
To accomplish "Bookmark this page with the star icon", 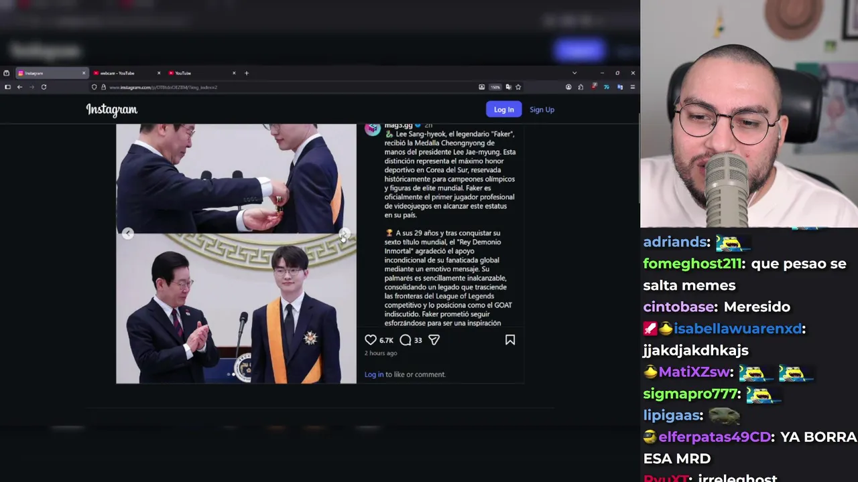I will click(x=518, y=87).
